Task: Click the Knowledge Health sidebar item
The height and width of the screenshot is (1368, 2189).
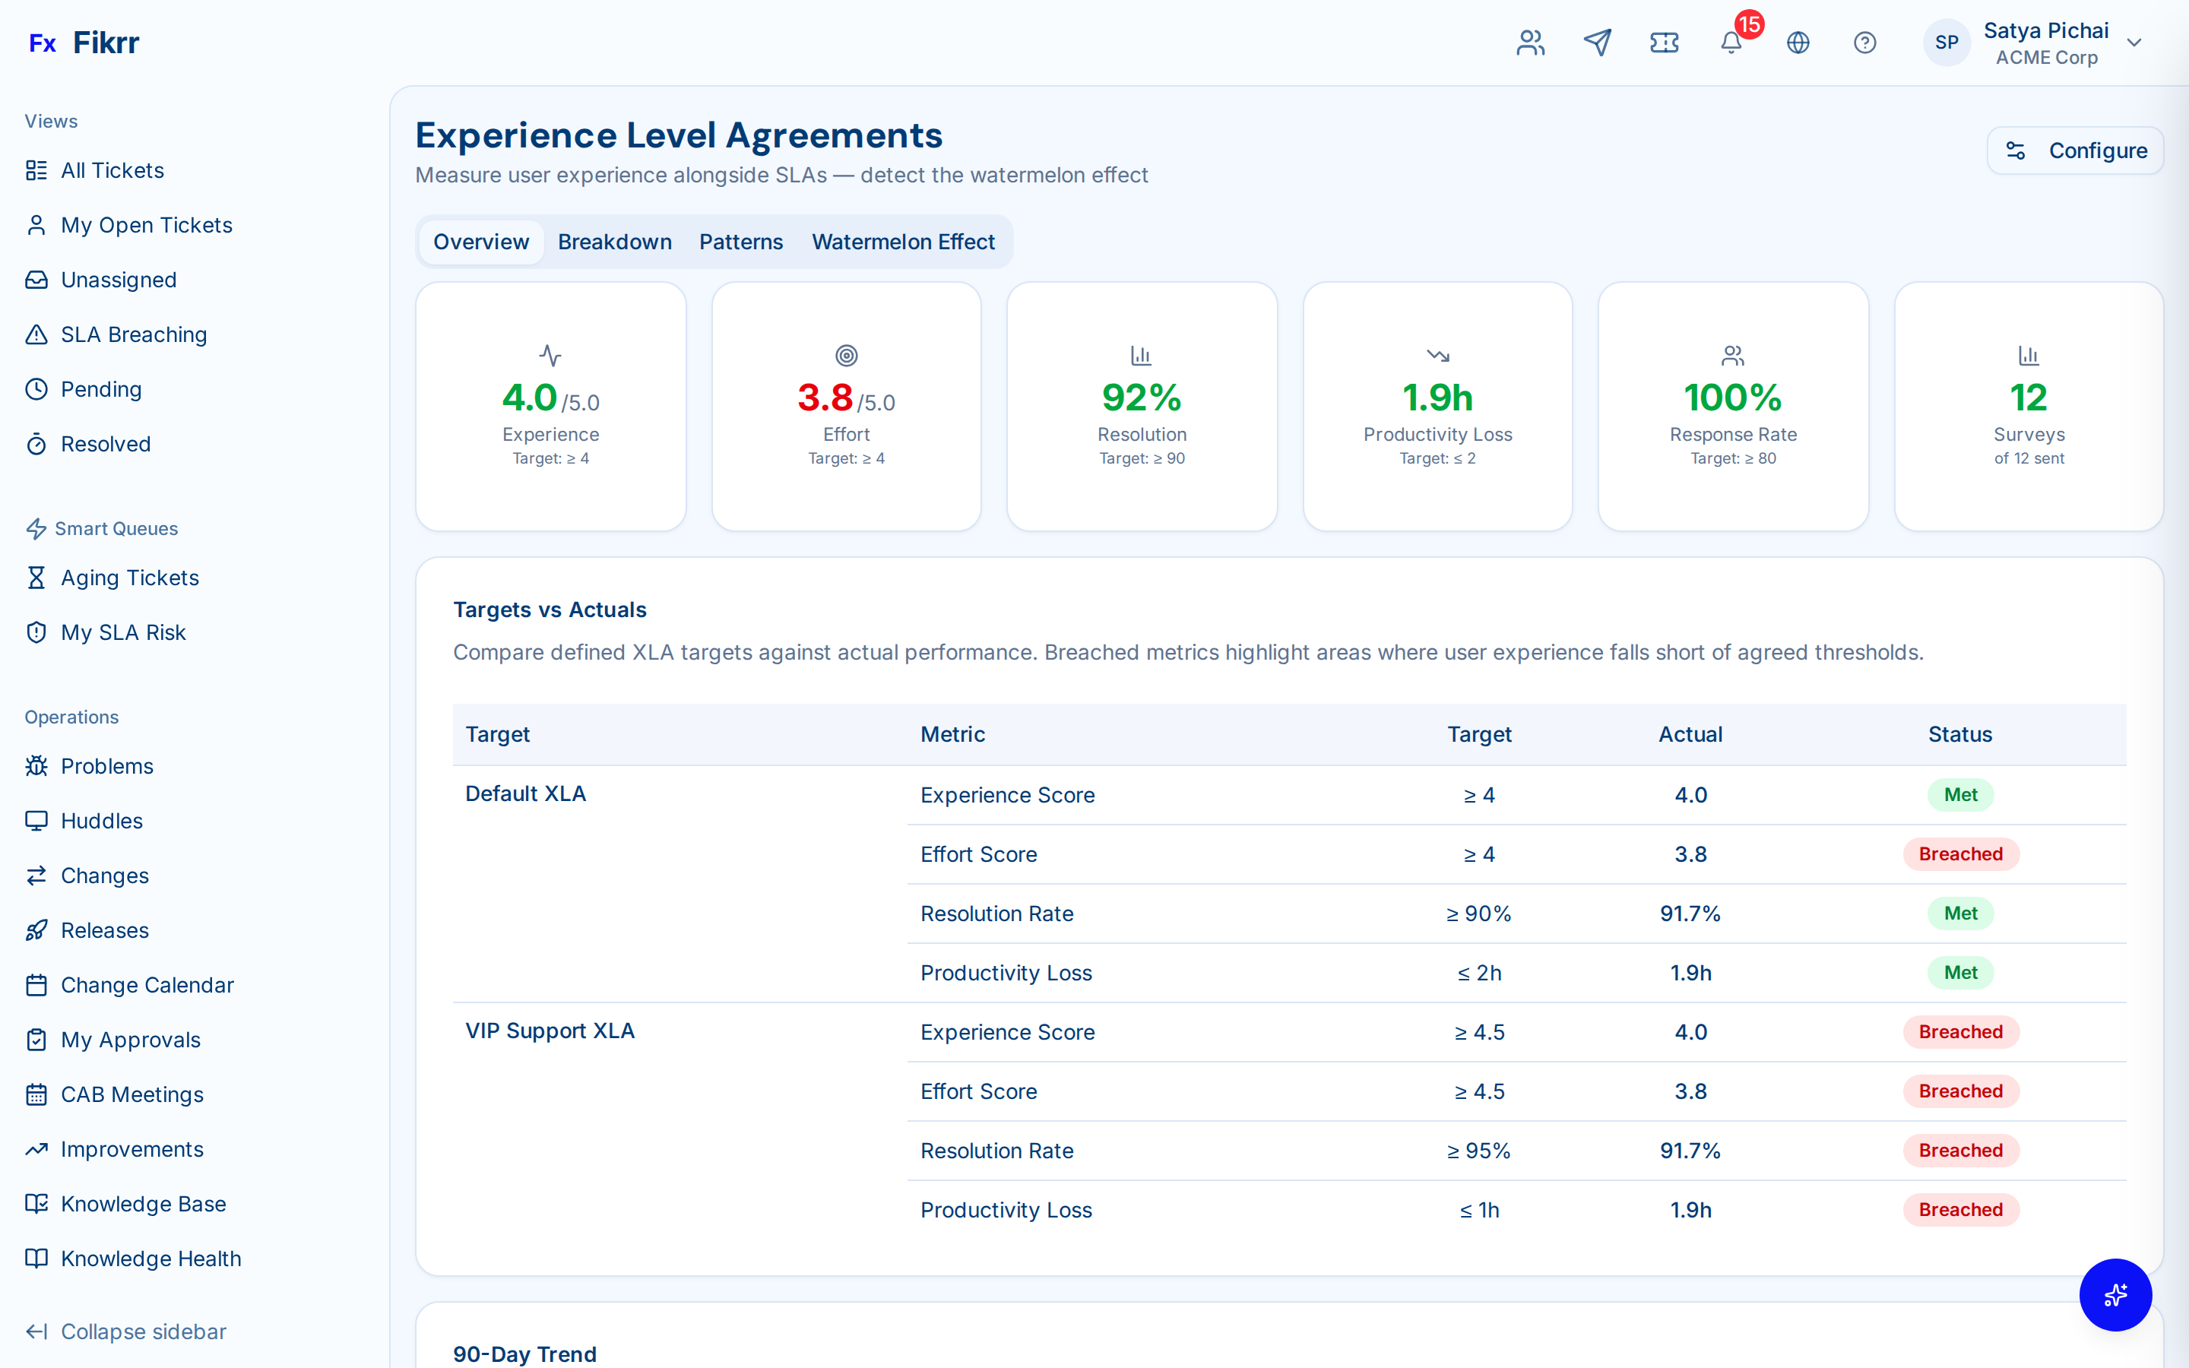Action: 149,1258
